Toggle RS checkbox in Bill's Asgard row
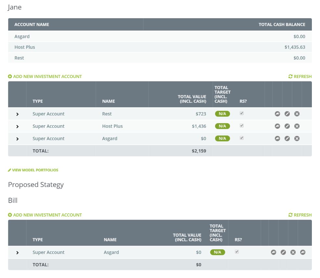This screenshot has width=320, height=278. pyautogui.click(x=237, y=252)
